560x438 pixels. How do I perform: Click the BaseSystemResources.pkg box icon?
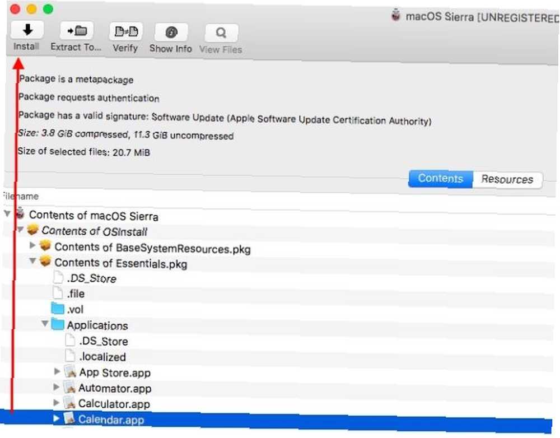[45, 245]
